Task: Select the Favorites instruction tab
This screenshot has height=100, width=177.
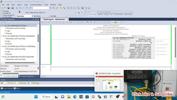Action: pyautogui.click(x=93, y=14)
